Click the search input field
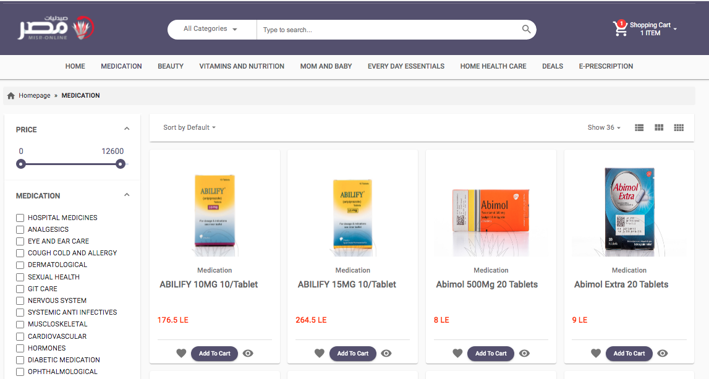The width and height of the screenshot is (709, 379). coord(386,30)
